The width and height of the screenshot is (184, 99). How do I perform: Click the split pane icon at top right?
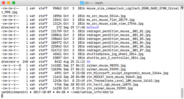[182, 8]
